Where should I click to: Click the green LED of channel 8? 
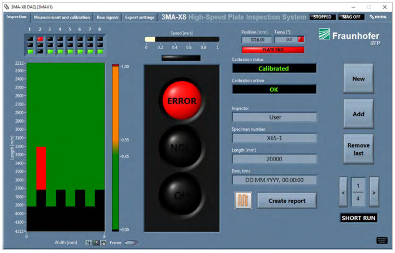(x=100, y=51)
